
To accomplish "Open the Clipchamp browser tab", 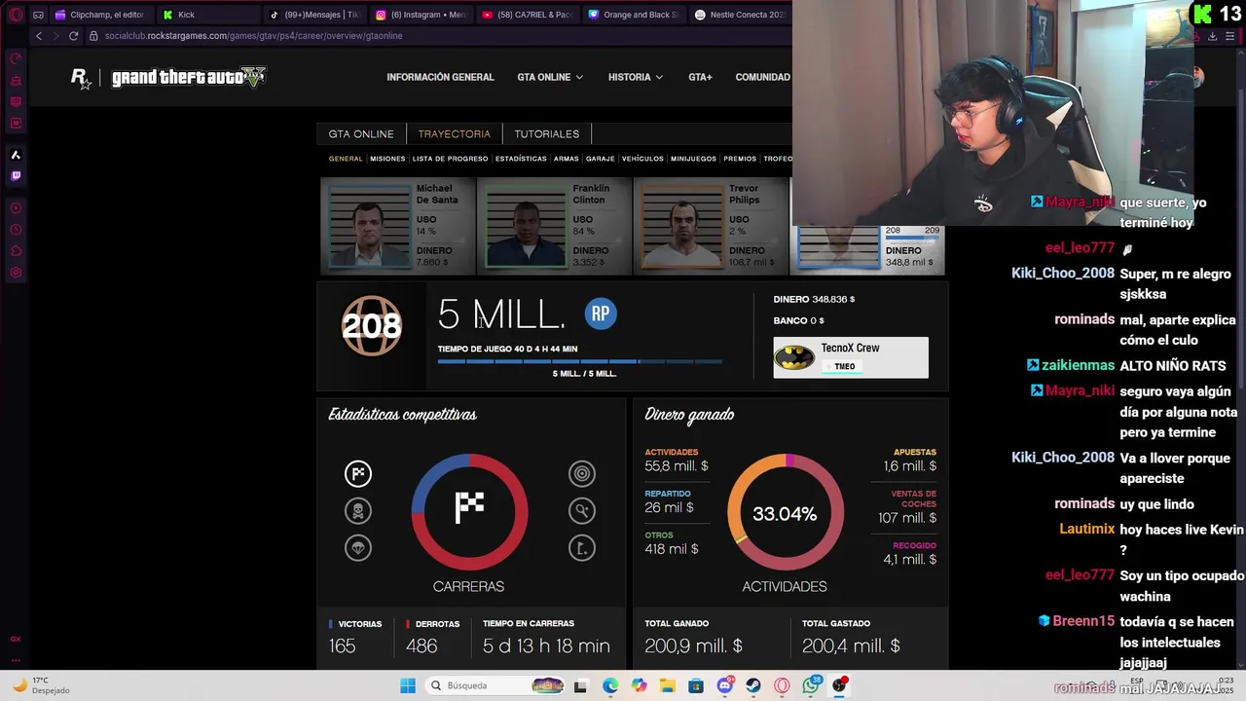I will tap(101, 15).
